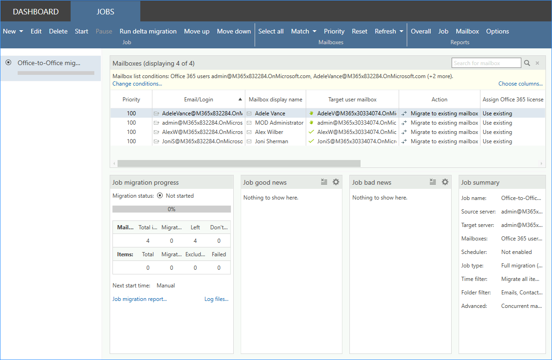
Task: Click hand icon beside AdeleV target mailbox
Action: point(311,113)
